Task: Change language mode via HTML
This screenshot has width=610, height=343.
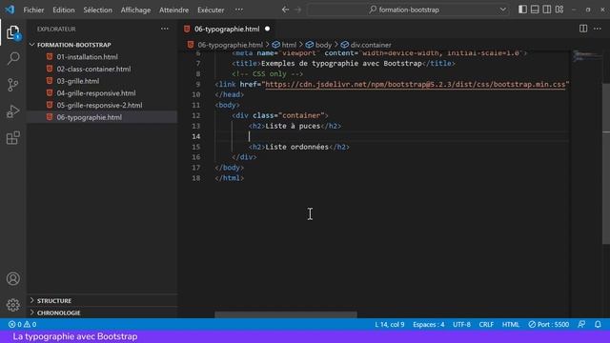Action: point(511,324)
